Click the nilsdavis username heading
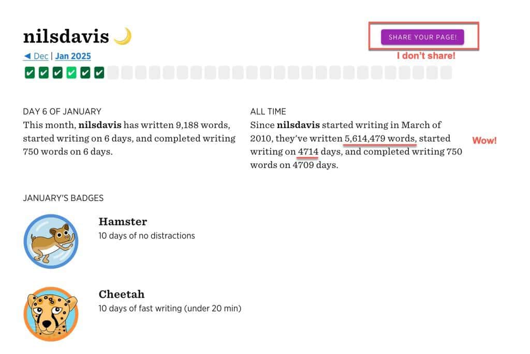This screenshot has height=354, width=530. (66, 35)
